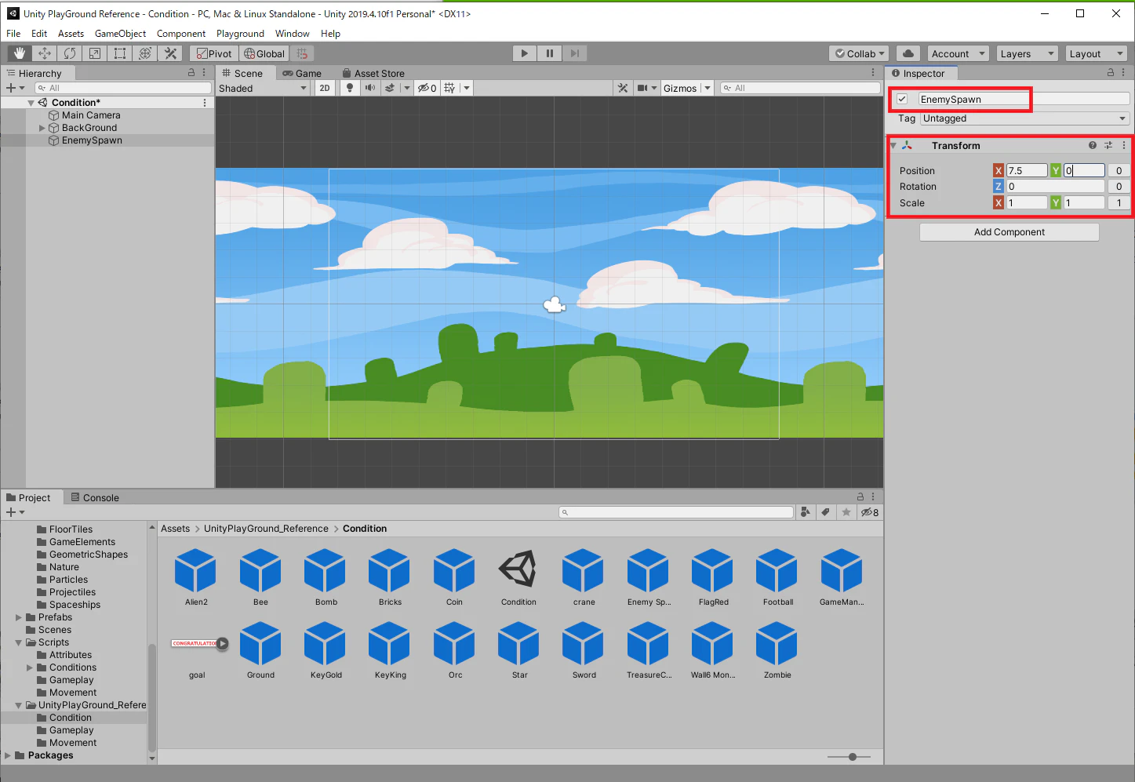Viewport: 1135px width, 782px height.
Task: Select Main Camera in Hierarchy
Action: tap(91, 115)
